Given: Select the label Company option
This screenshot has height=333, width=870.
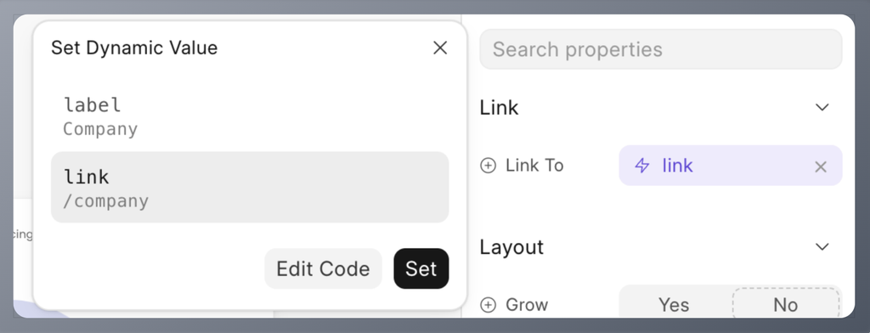Looking at the screenshot, I should 250,116.
